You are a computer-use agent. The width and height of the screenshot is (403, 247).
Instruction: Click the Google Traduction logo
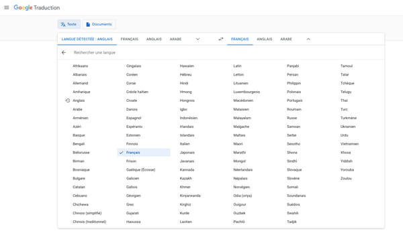(37, 7)
